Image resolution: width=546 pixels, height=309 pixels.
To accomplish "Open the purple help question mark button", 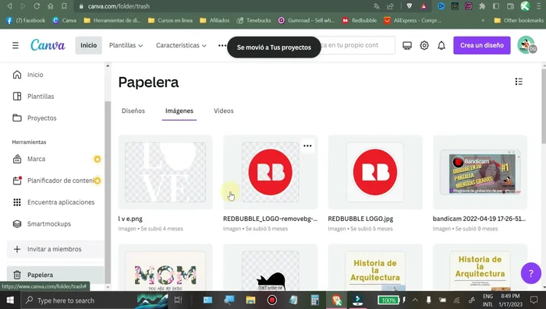I will 530,273.
